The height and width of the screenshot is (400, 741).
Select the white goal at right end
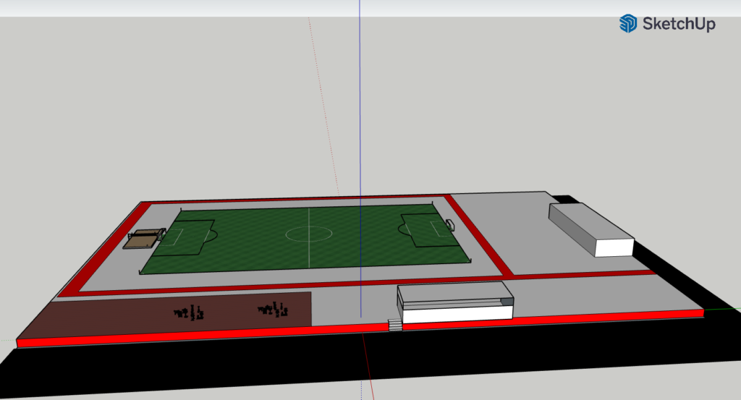(x=450, y=225)
